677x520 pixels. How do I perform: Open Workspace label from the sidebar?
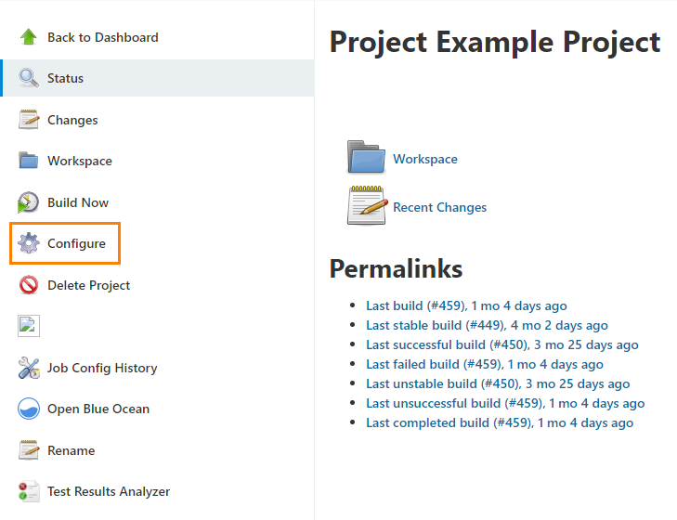[x=80, y=161]
